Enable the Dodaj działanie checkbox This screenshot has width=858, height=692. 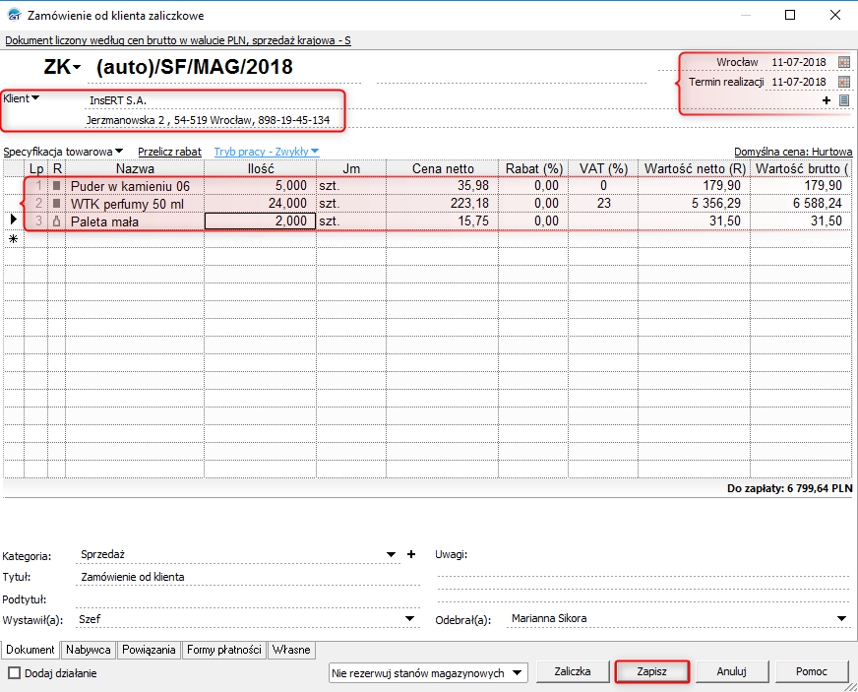14,673
